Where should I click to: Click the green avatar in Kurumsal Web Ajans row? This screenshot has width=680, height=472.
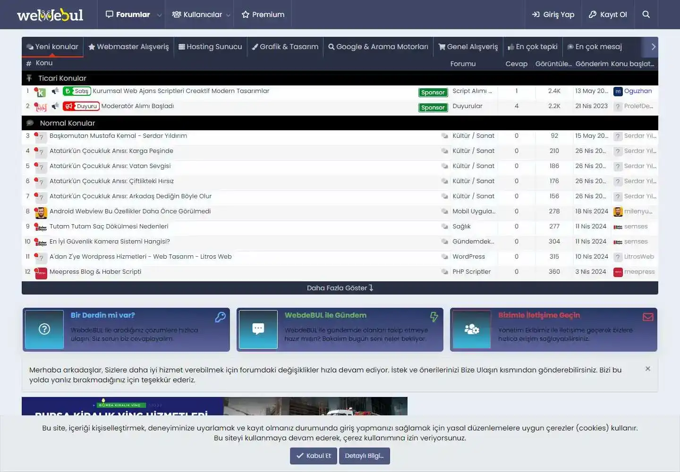41,93
